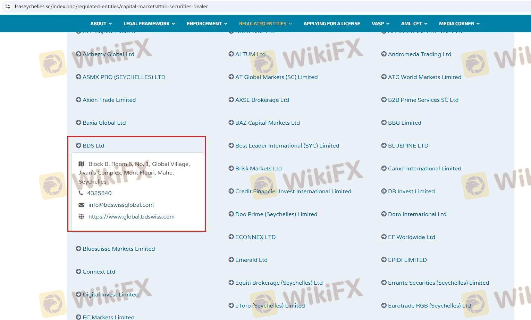Screen dimensions: 531x320
Task: Expand Camel International Limited details
Action: point(424,168)
